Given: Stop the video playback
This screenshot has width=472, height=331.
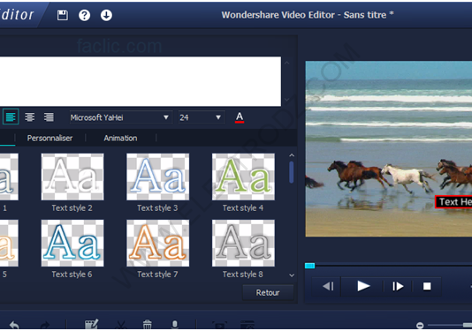Looking at the screenshot, I should pos(427,286).
